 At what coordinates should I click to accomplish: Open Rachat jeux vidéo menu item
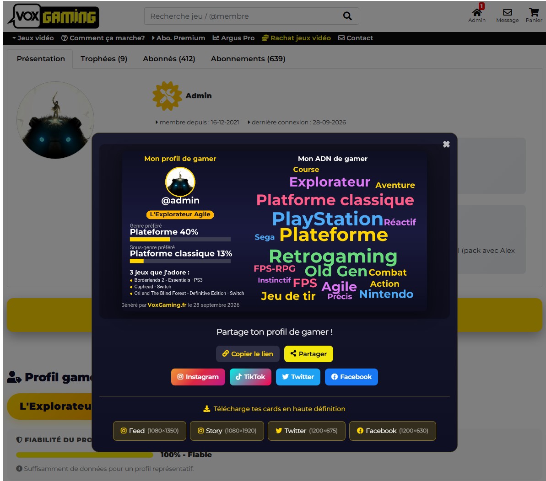click(296, 38)
